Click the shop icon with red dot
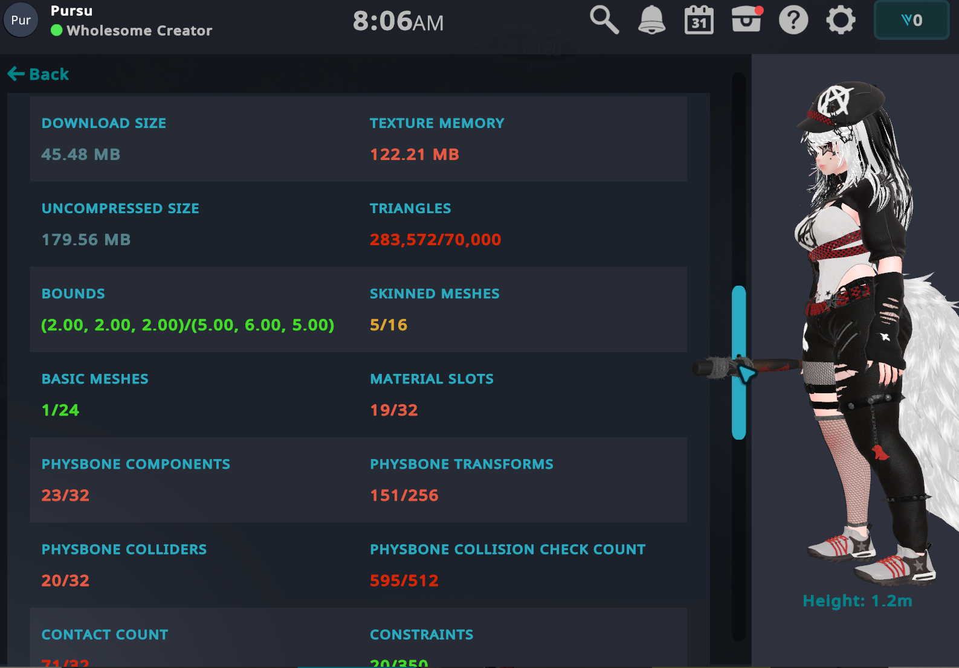Screen dimensions: 959x668 click(746, 20)
